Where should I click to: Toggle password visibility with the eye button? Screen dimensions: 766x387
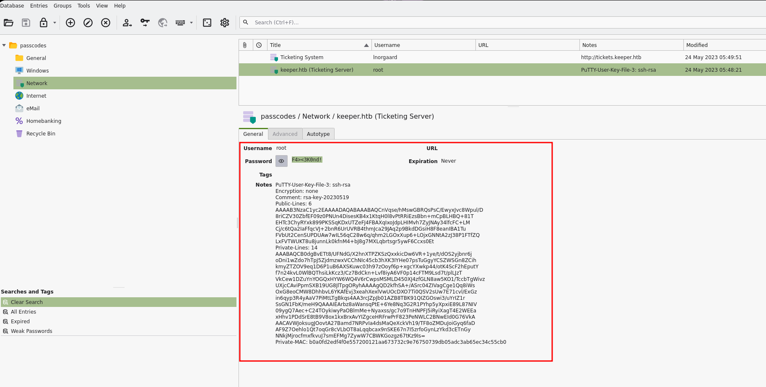point(281,161)
